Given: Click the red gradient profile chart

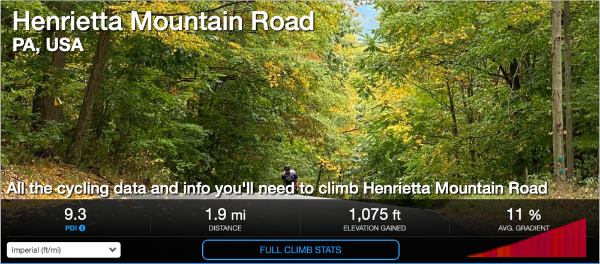Looking at the screenshot, I should tap(527, 238).
